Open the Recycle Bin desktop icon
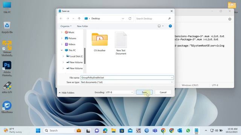Image resolution: width=241 pixels, height=135 pixels. (7, 27)
